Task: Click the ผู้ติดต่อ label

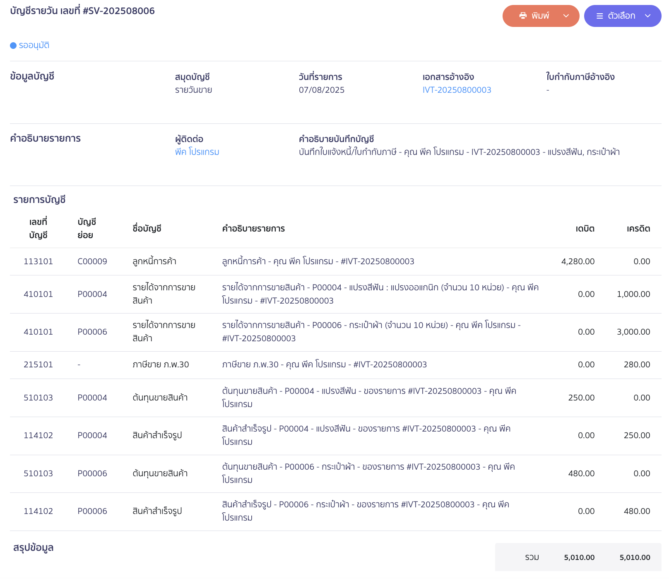Action: point(189,139)
